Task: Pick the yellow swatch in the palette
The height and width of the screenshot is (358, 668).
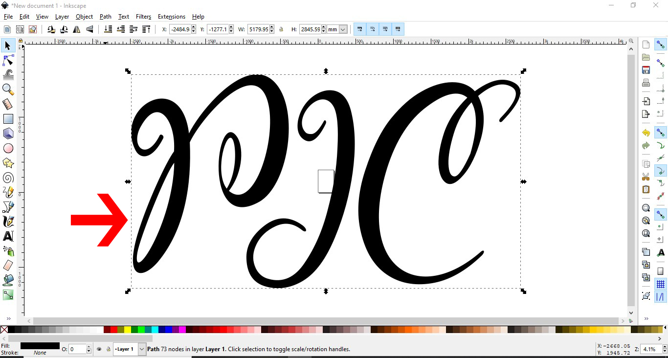Action: [128, 330]
